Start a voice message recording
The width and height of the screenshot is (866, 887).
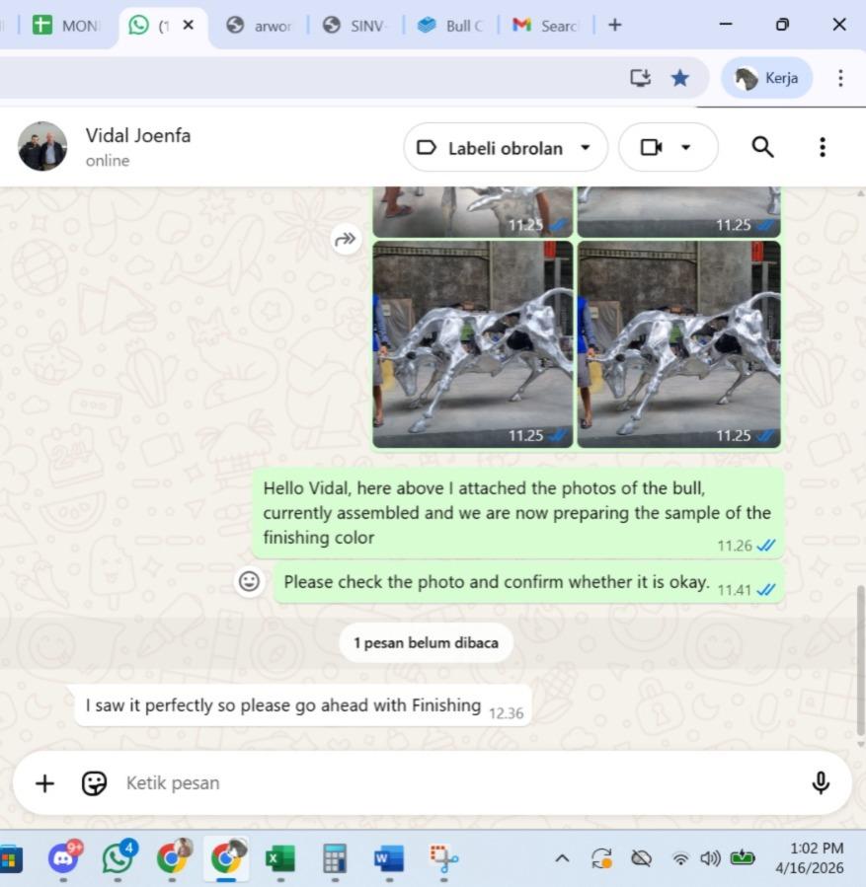pyautogui.click(x=820, y=783)
